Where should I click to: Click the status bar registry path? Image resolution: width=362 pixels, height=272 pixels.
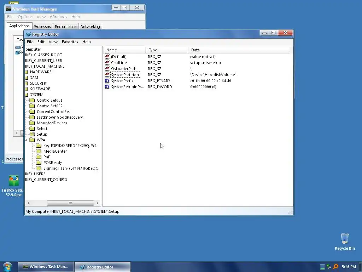tap(72, 211)
